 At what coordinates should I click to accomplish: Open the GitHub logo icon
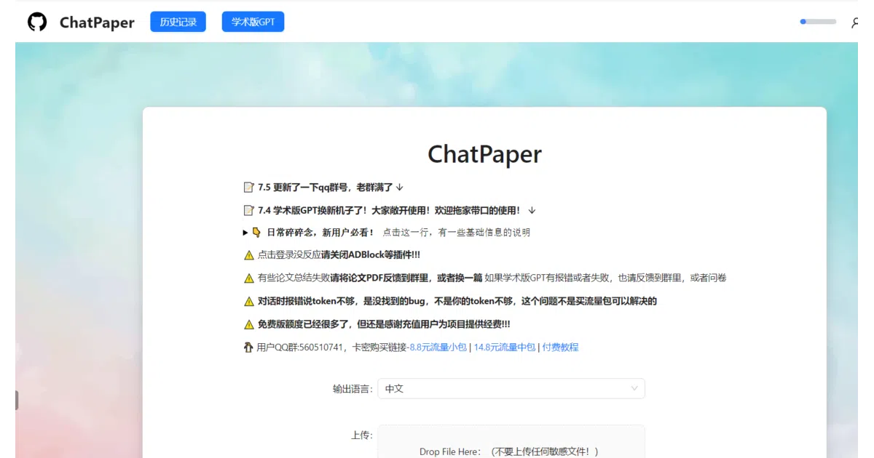37,23
